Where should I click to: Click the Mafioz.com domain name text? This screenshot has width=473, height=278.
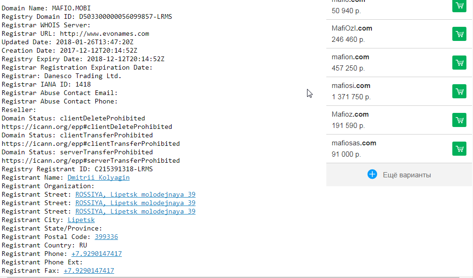point(350,114)
